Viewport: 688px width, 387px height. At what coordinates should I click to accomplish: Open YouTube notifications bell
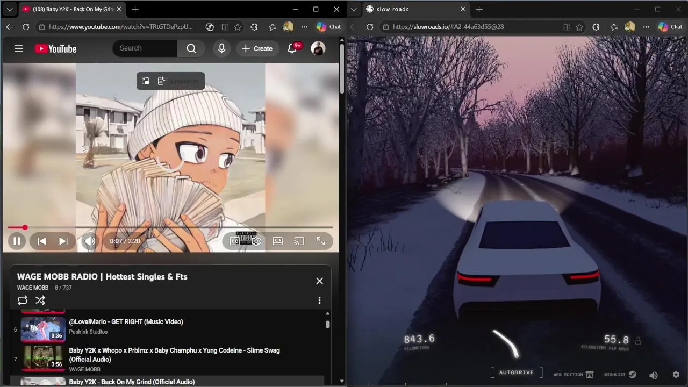point(292,48)
